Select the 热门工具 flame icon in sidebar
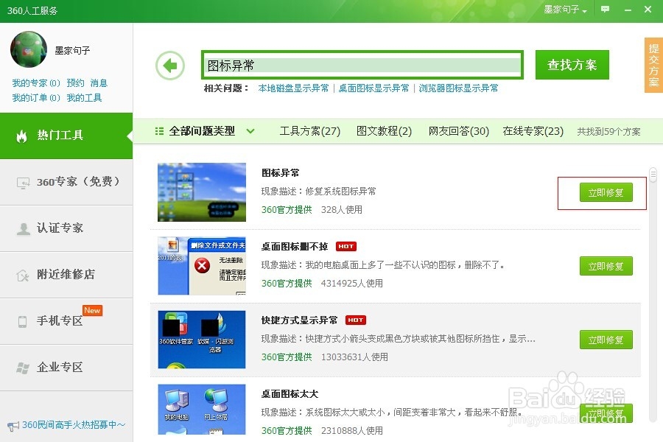This screenshot has height=442, width=663. (22, 136)
